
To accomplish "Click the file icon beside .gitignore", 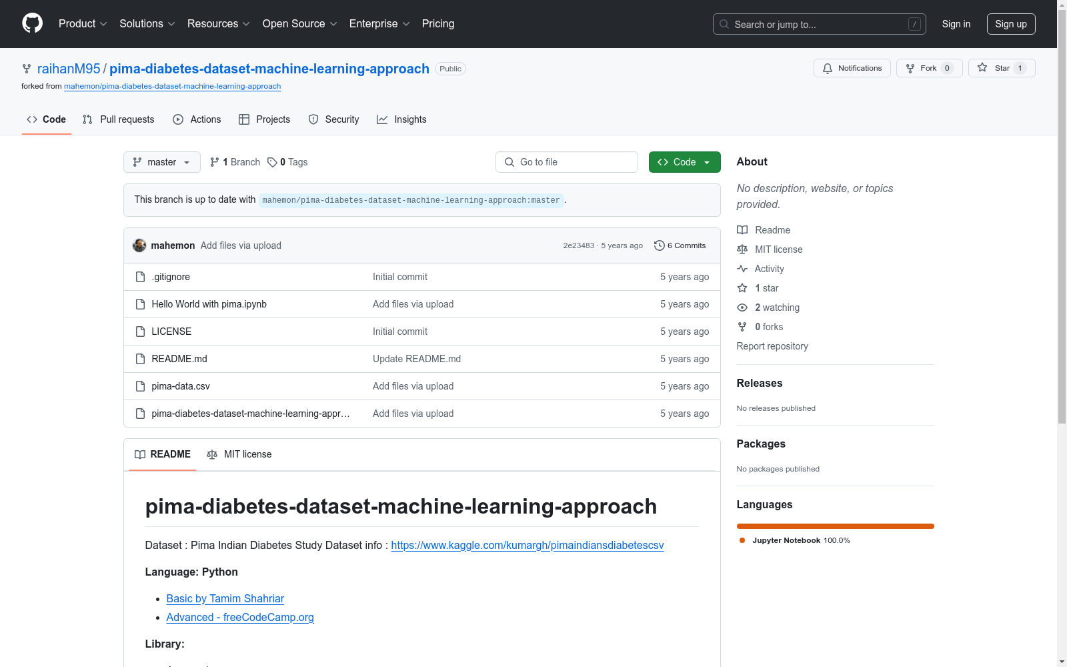I will pyautogui.click(x=140, y=277).
